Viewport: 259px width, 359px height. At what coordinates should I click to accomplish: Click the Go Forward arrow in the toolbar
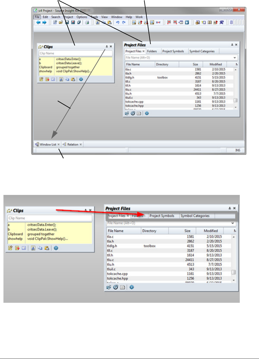[x=44, y=22]
